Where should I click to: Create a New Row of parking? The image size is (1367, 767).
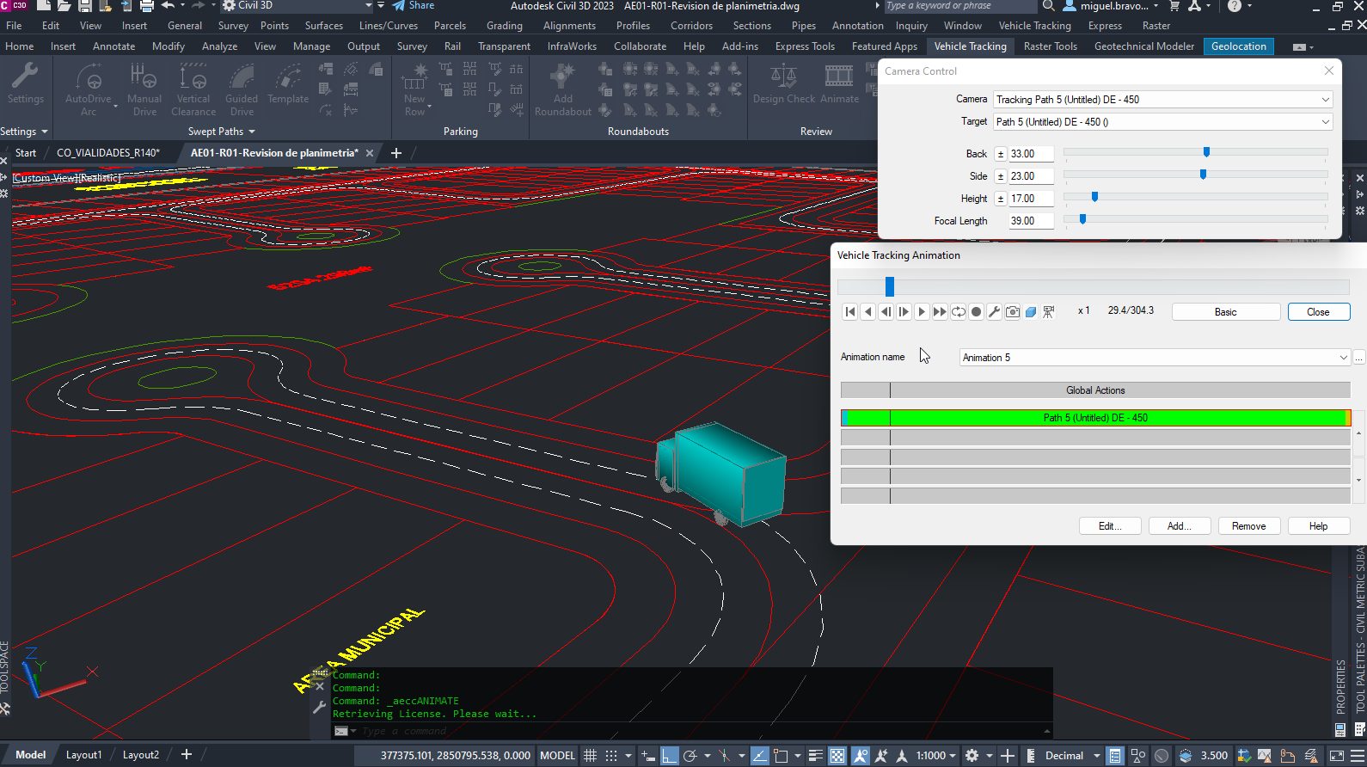tap(414, 89)
